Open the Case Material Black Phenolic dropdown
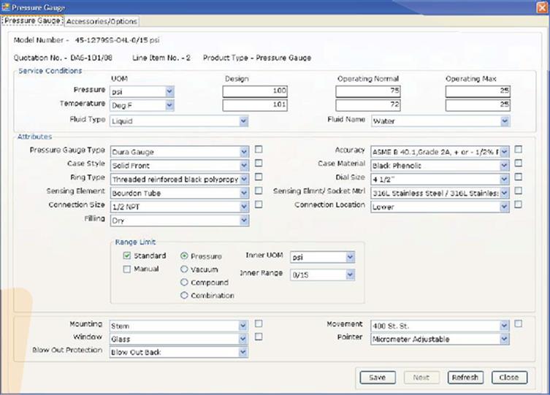Screen dimensions: 550x395 pos(440,166)
